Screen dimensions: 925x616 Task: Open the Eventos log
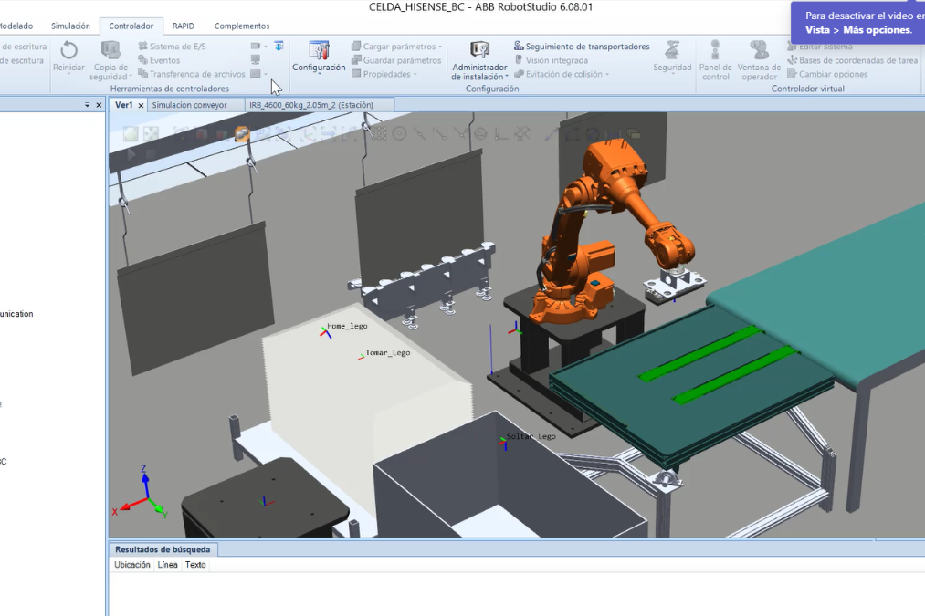pyautogui.click(x=159, y=60)
